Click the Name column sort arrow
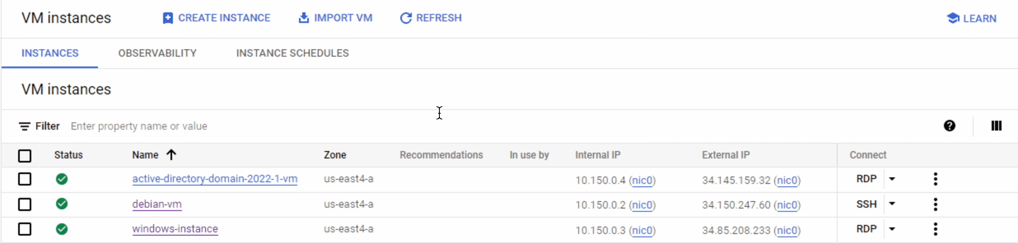Screen dimensions: 1018x243 (171, 155)
